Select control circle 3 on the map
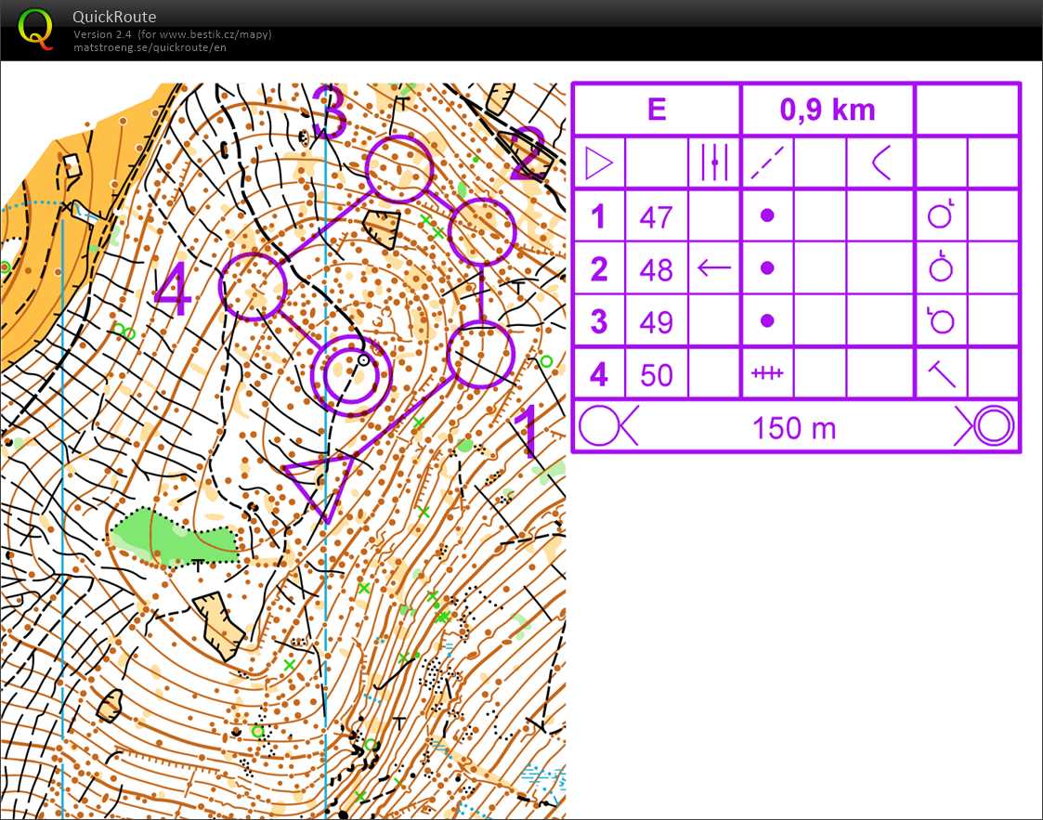1043x820 pixels. [399, 169]
